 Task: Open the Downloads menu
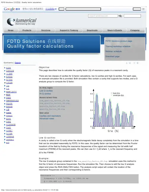[92, 30]
